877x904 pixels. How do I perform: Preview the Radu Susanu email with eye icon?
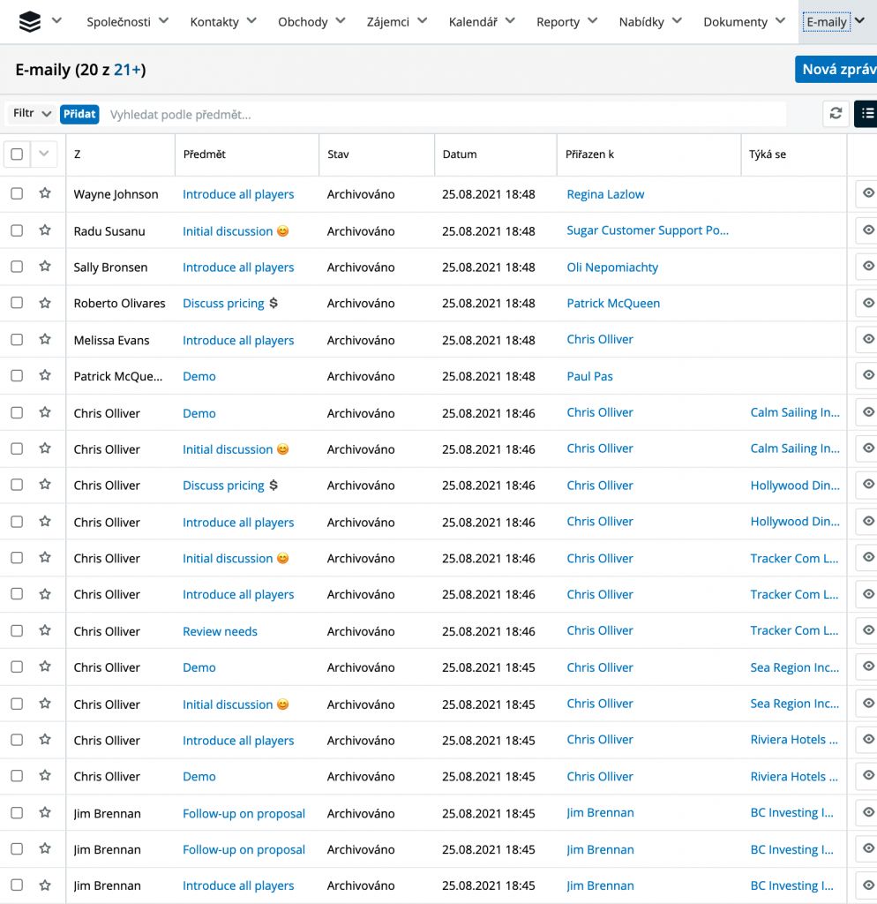click(x=867, y=230)
